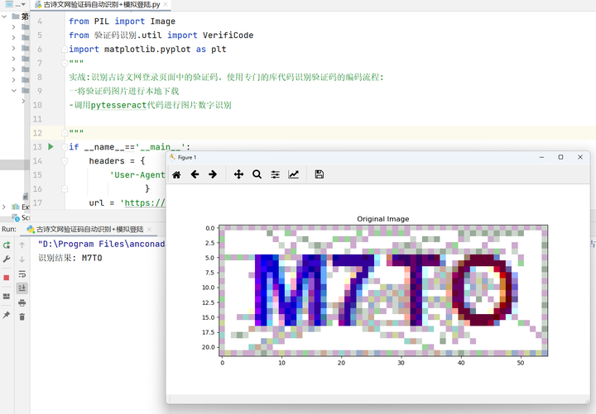
Task: Open run configuration via the wrench icon
Action: point(7,259)
